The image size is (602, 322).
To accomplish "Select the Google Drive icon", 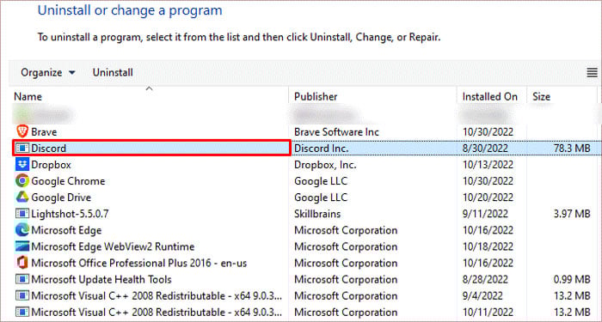I will point(22,197).
